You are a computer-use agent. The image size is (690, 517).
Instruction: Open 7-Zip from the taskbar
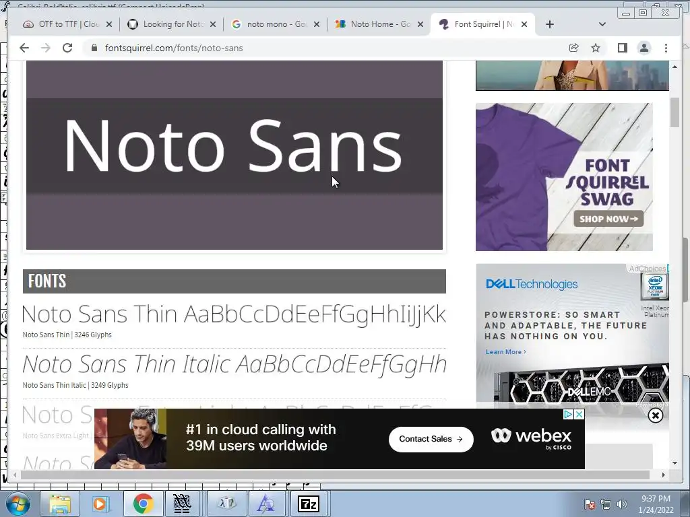pos(309,504)
